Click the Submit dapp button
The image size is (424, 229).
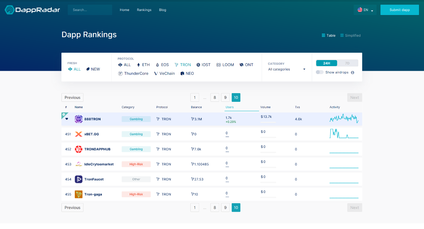(400, 10)
